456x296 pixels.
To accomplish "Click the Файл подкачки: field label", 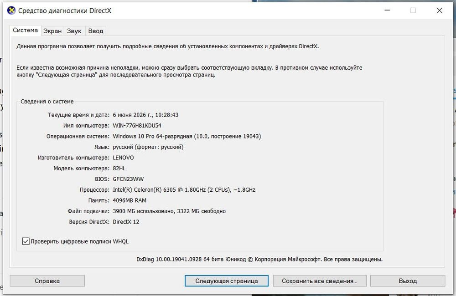I will pyautogui.click(x=88, y=211).
